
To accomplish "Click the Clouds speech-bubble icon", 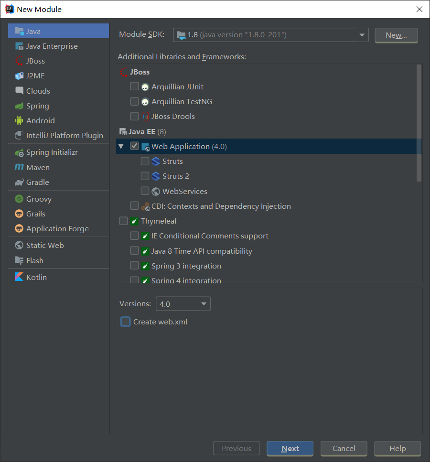I will 19,90.
